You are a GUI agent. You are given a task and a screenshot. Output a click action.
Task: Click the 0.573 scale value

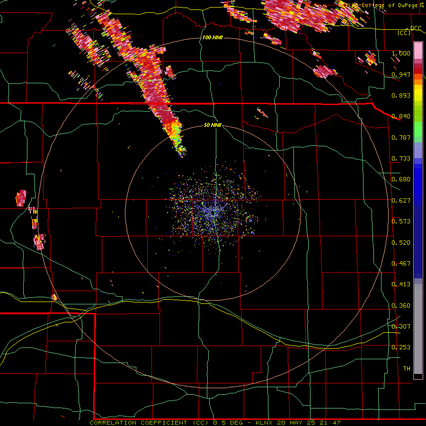(401, 222)
